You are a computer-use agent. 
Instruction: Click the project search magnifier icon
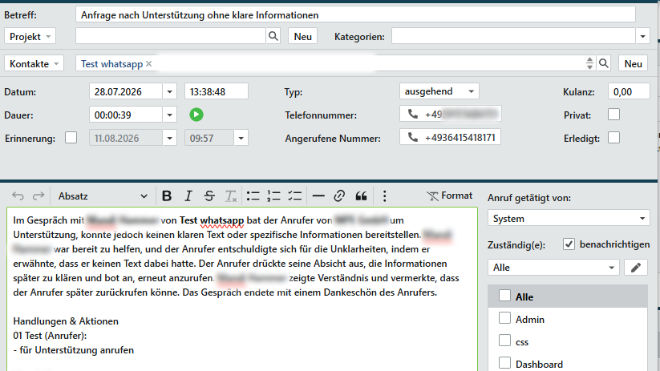pyautogui.click(x=273, y=36)
